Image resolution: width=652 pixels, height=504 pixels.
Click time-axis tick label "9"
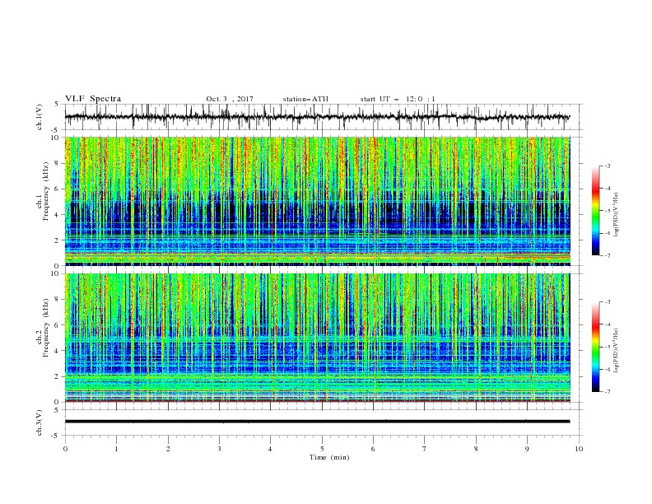coord(527,449)
